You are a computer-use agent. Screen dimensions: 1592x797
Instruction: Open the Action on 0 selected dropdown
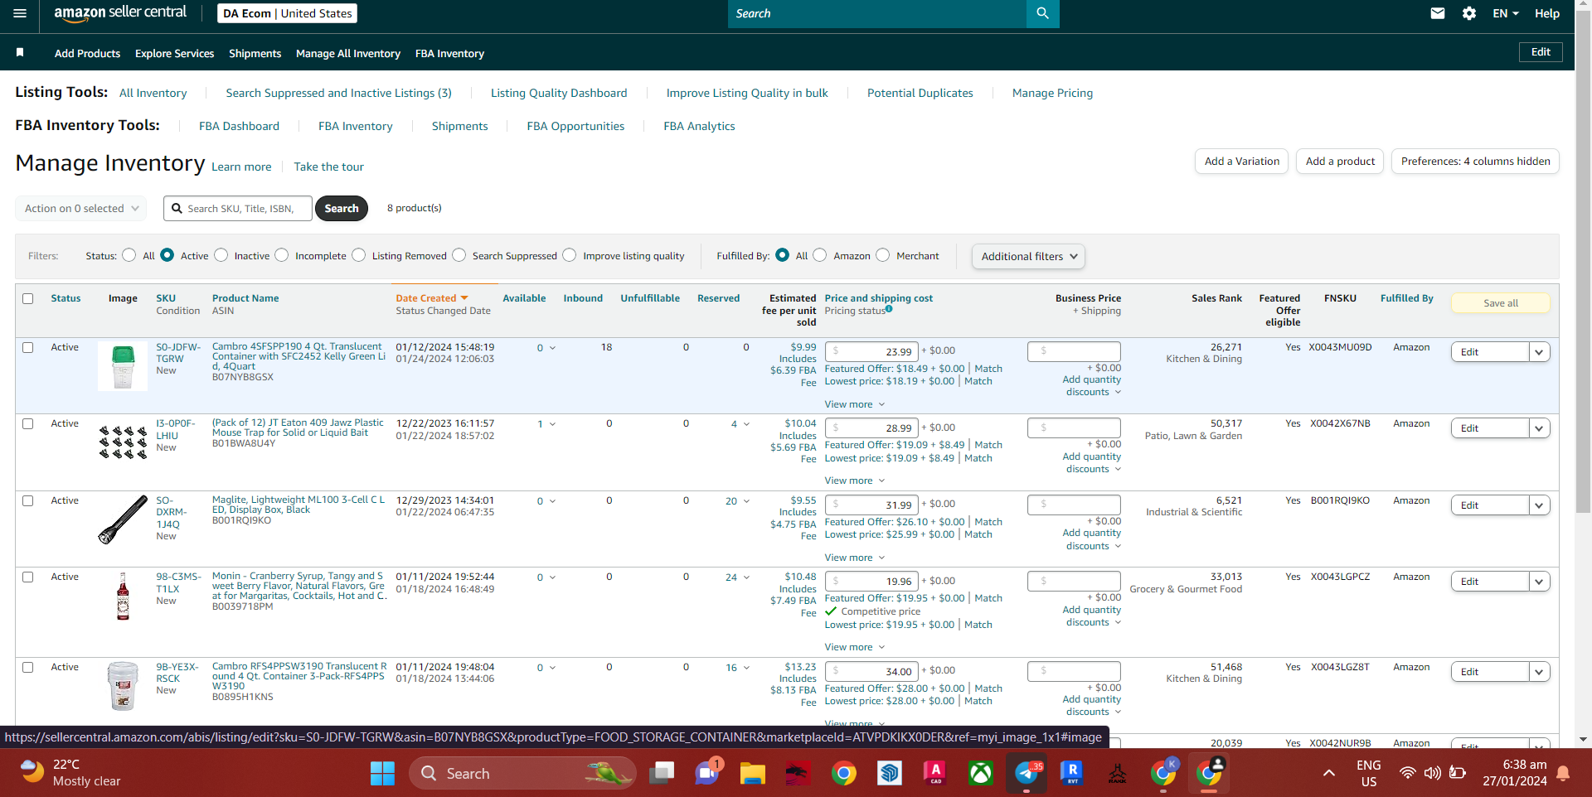tap(81, 208)
